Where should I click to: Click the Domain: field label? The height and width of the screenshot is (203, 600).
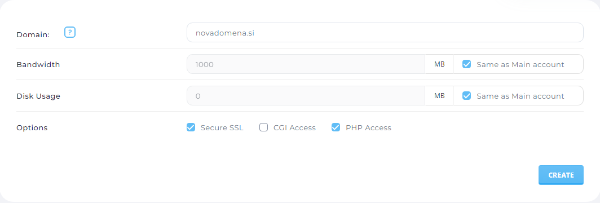point(33,34)
